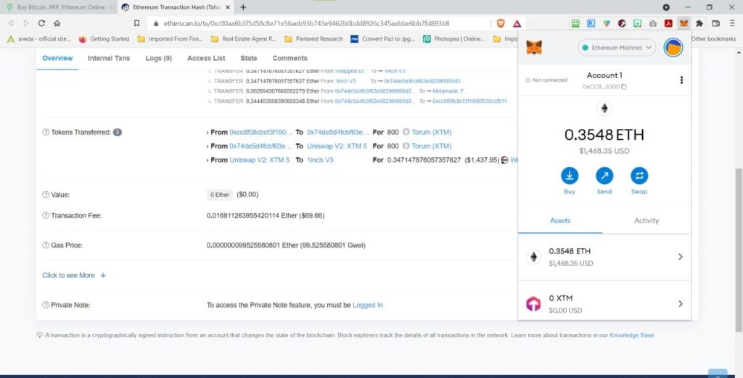Switch to the Buy Bitcoin browser tab
Image resolution: width=743 pixels, height=378 pixels.
pos(59,7)
